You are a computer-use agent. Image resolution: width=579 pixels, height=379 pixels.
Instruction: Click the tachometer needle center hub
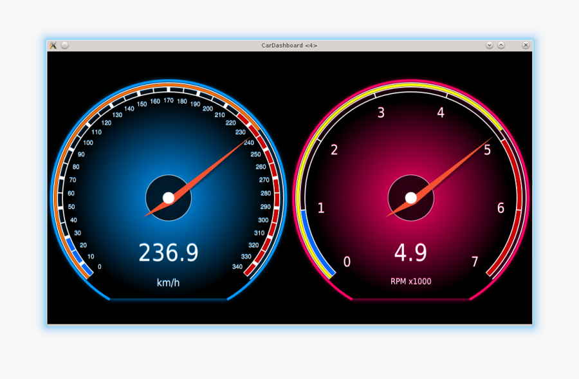coord(411,198)
